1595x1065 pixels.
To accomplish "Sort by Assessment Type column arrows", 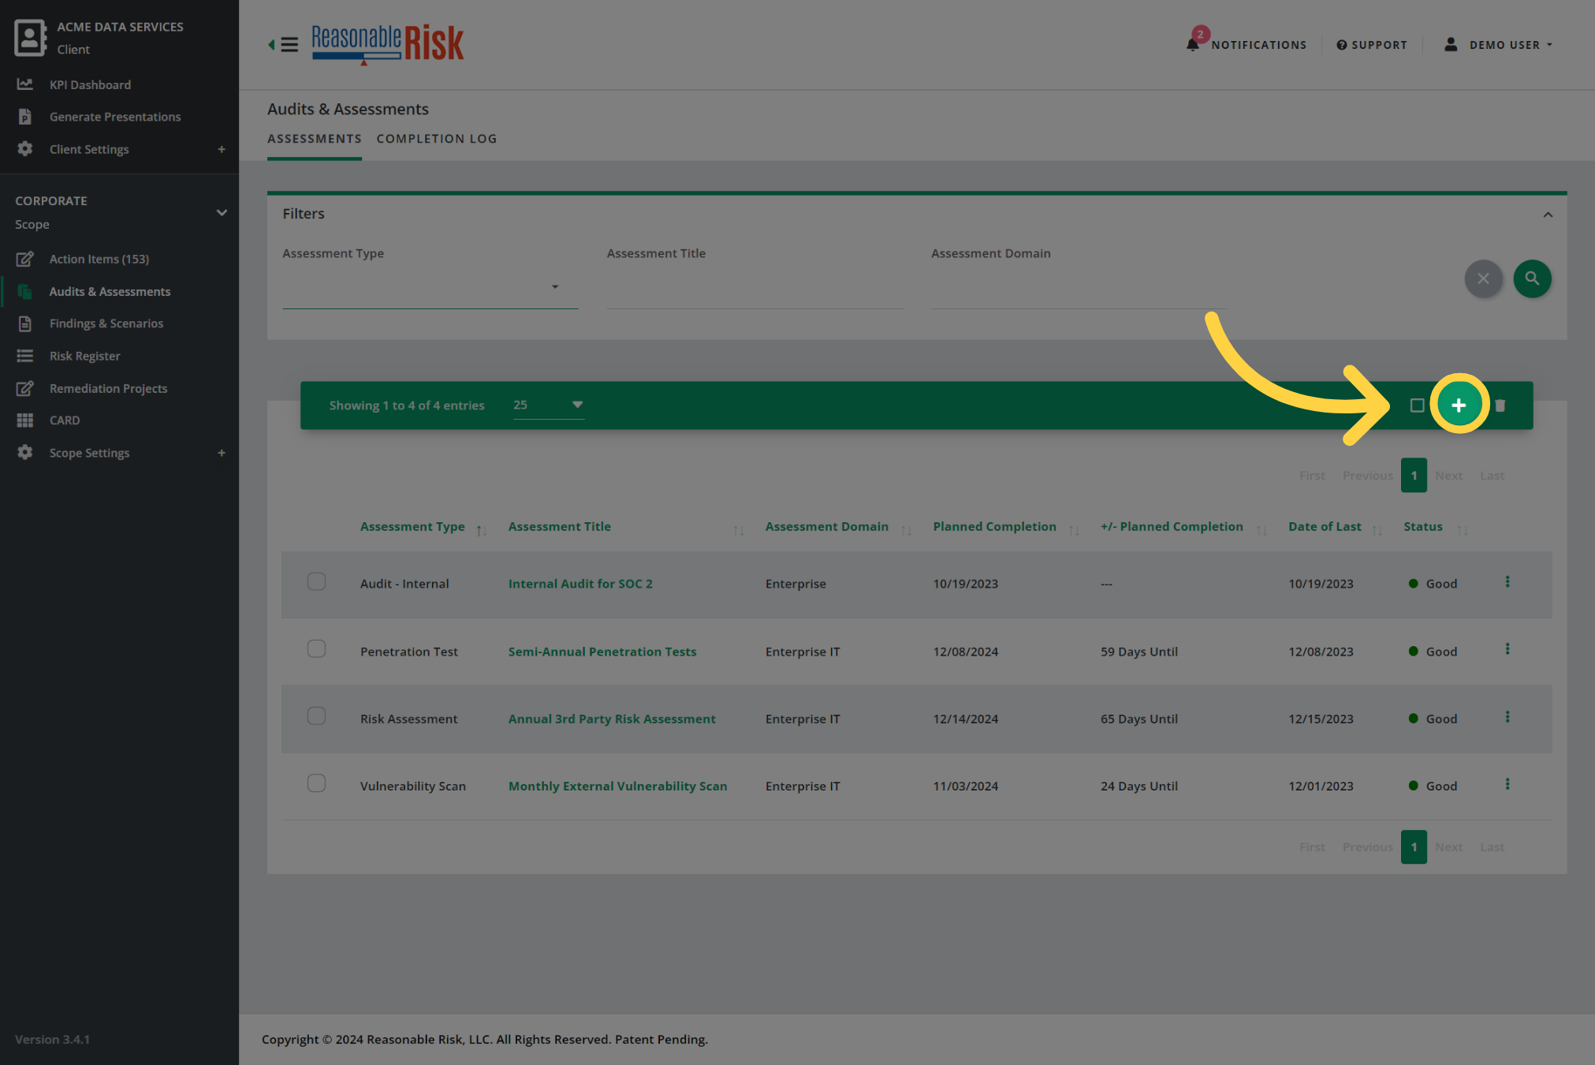I will coord(481,530).
